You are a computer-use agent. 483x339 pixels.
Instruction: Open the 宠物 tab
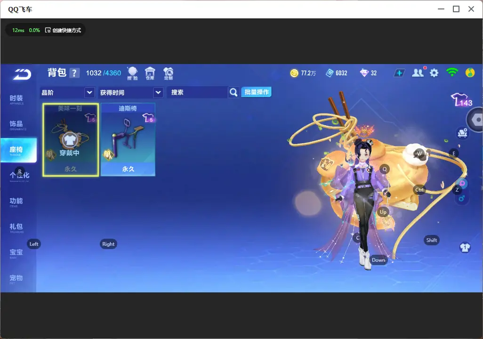pos(16,279)
